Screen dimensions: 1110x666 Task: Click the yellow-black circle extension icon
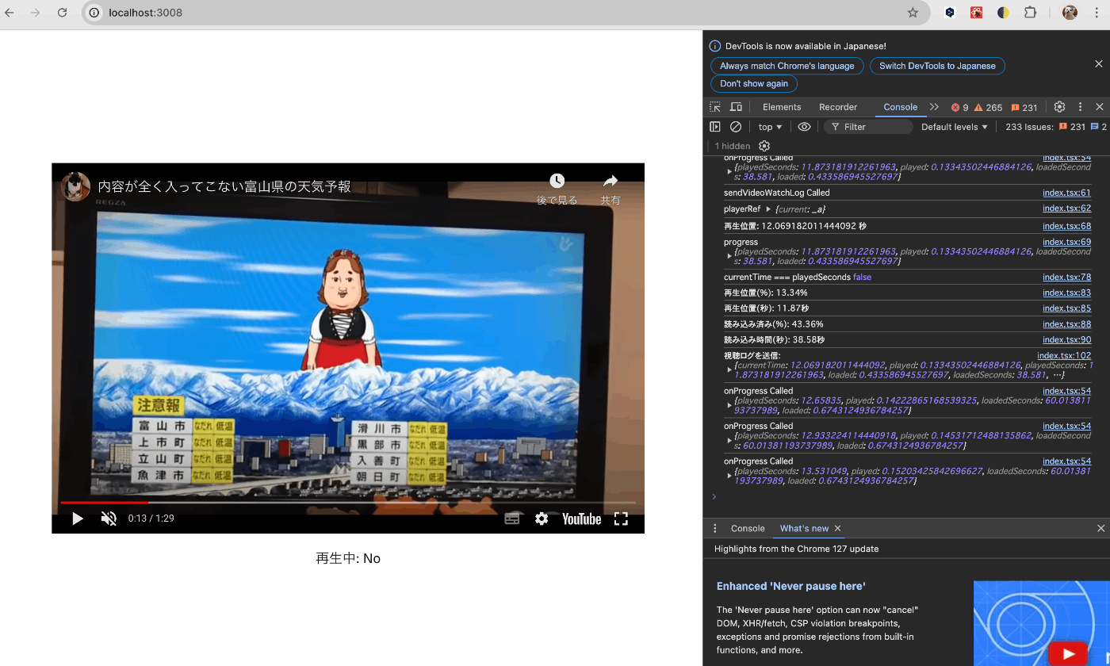1003,13
